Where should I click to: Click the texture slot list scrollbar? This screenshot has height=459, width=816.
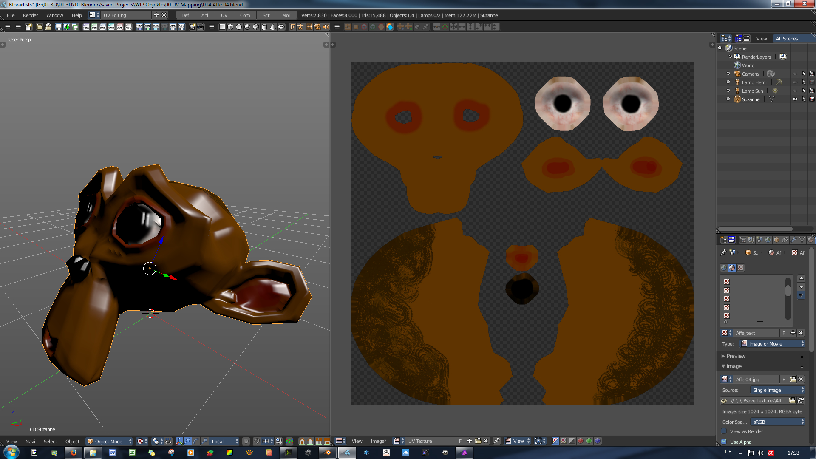pyautogui.click(x=788, y=291)
